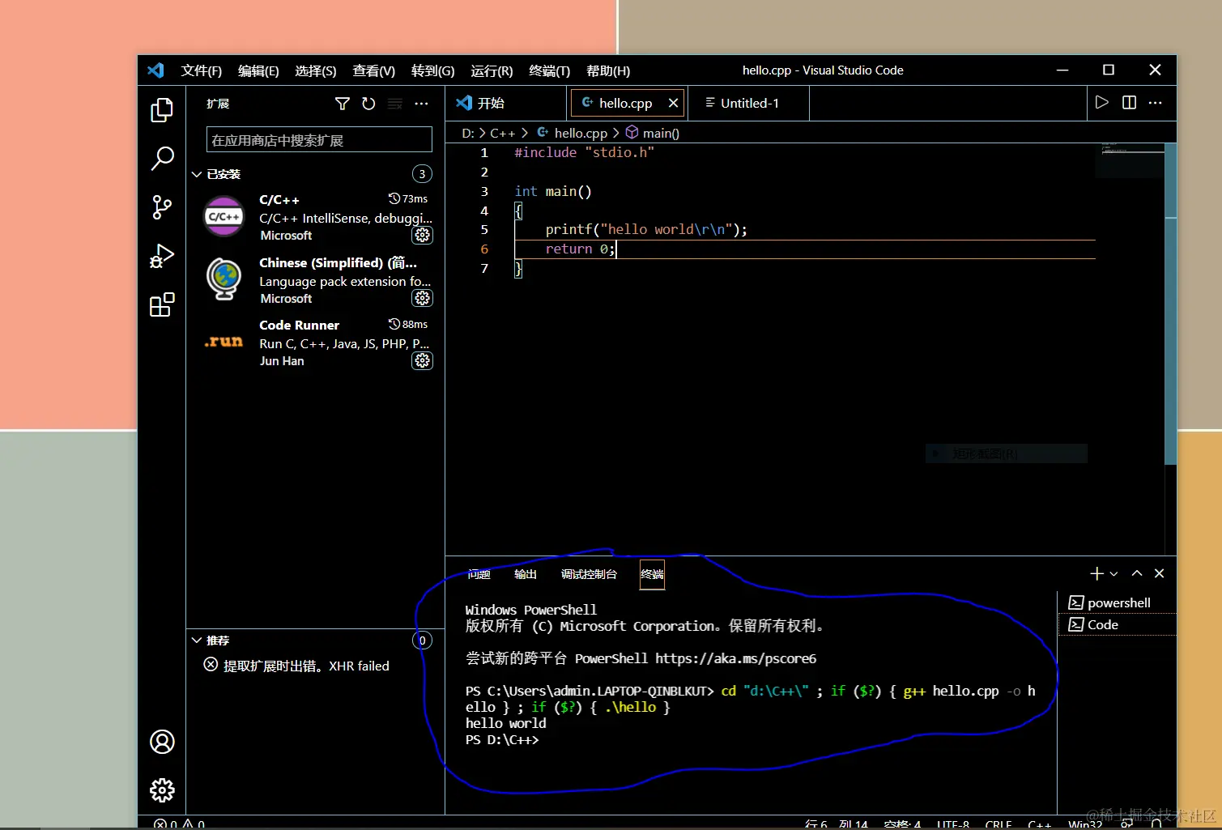Open the 转到(G) menu
This screenshot has height=830, width=1222.
click(432, 70)
